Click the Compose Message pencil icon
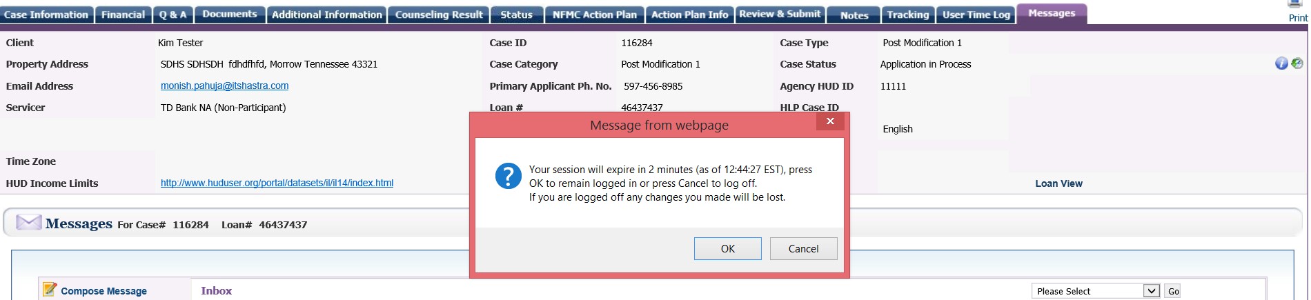 pyautogui.click(x=50, y=290)
